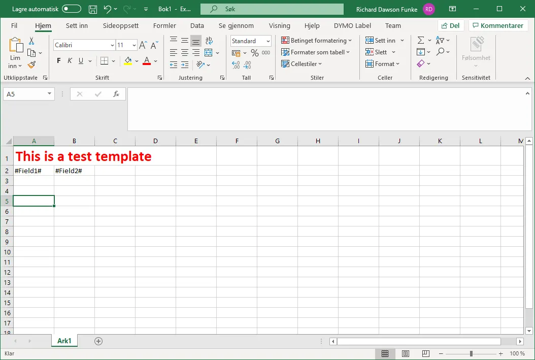Open the font name Calibri dropdown
The width and height of the screenshot is (535, 360).
[x=112, y=45]
